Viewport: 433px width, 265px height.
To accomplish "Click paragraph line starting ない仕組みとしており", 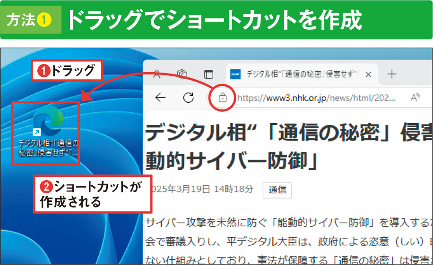I will (289, 259).
